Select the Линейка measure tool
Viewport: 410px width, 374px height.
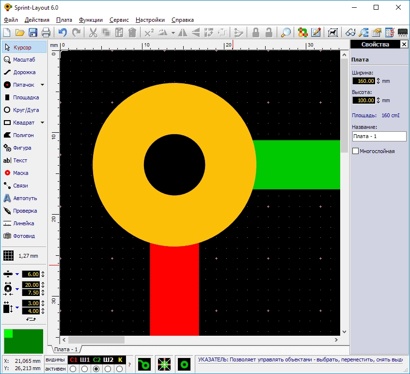(24, 223)
